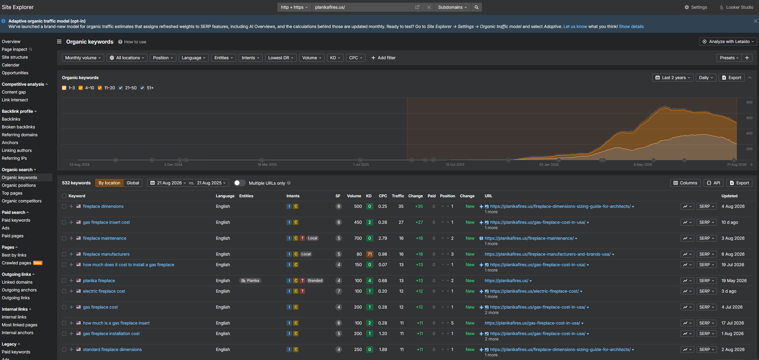The image size is (759, 360).
Task: Open history chart for gas fireplace insert cost
Action: 687,222
